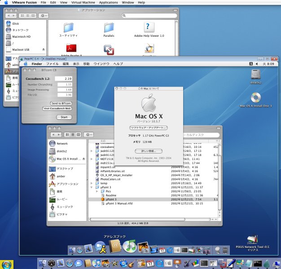This screenshot has width=281, height=269.
Task: Expand the MDT151X folder triangle
Action: click(x=92, y=159)
